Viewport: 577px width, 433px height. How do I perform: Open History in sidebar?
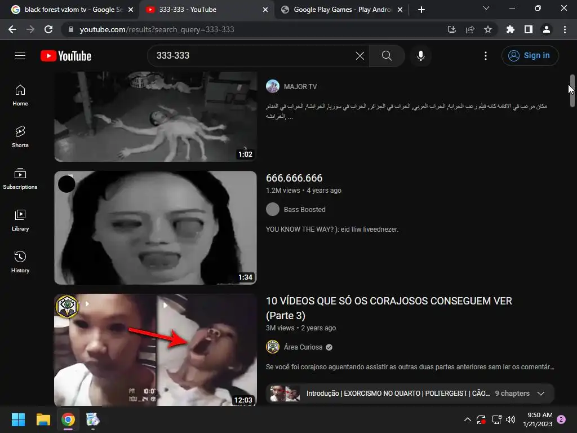(x=20, y=262)
